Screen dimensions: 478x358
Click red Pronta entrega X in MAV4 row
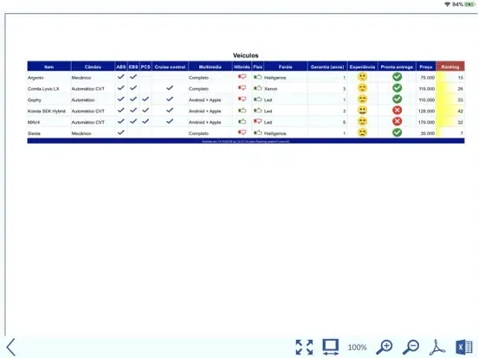[397, 121]
